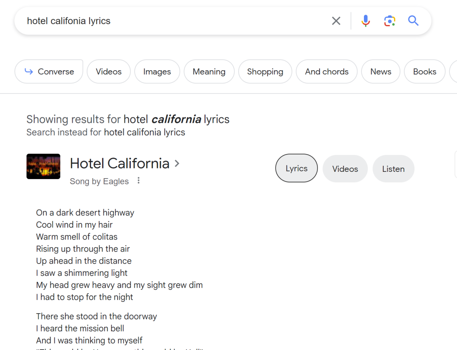This screenshot has height=350, width=457.
Task: Open the Books filter chip
Action: [x=424, y=72]
